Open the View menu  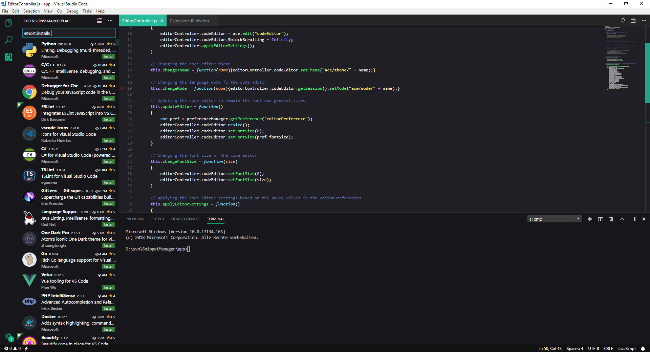click(48, 11)
